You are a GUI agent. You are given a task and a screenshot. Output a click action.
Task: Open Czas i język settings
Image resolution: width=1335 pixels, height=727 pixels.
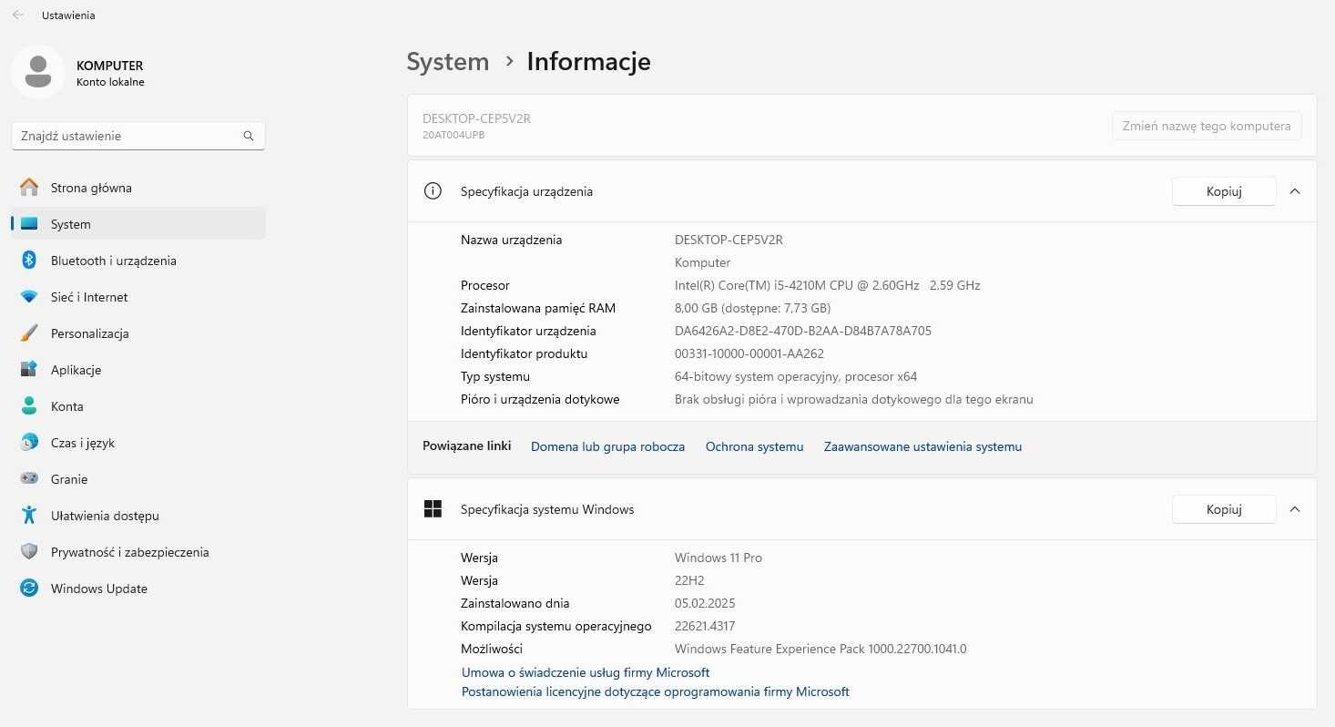click(138, 443)
